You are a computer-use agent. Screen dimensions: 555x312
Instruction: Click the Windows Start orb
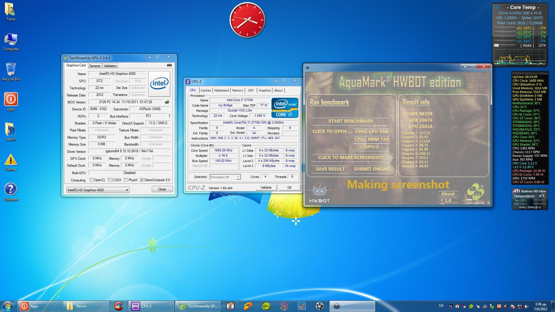pyautogui.click(x=8, y=306)
